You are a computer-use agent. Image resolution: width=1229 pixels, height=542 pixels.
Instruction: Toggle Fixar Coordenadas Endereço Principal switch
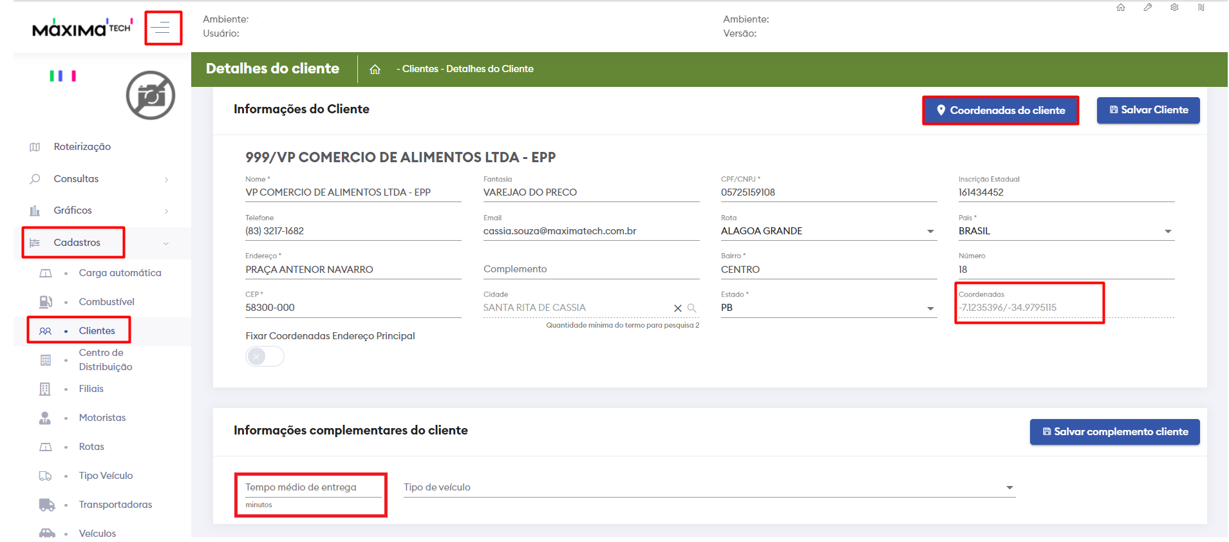coord(264,356)
